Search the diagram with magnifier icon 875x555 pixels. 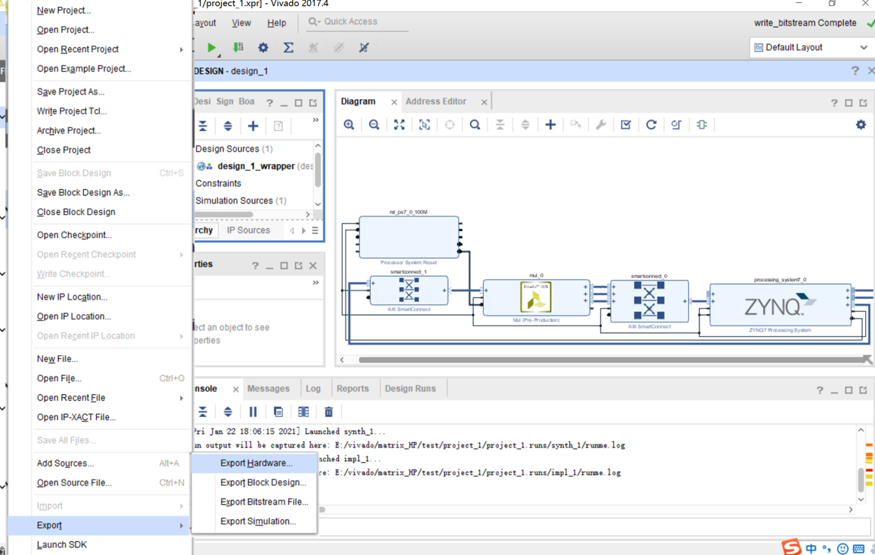click(475, 124)
